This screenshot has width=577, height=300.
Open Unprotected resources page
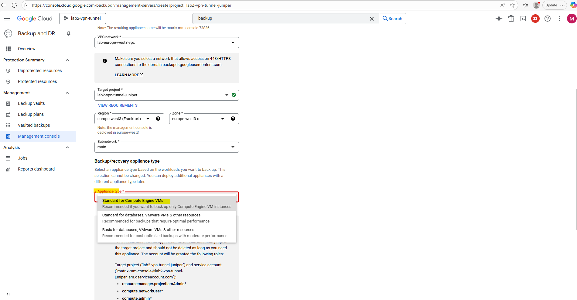pos(40,71)
